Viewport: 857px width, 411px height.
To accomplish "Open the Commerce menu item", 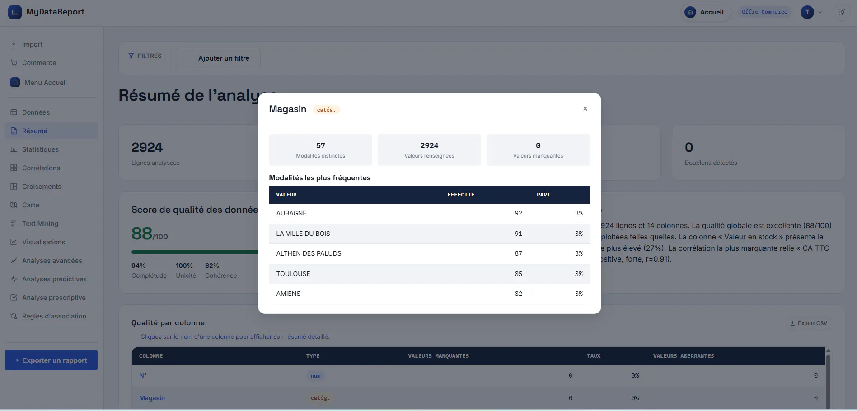I will [51, 63].
